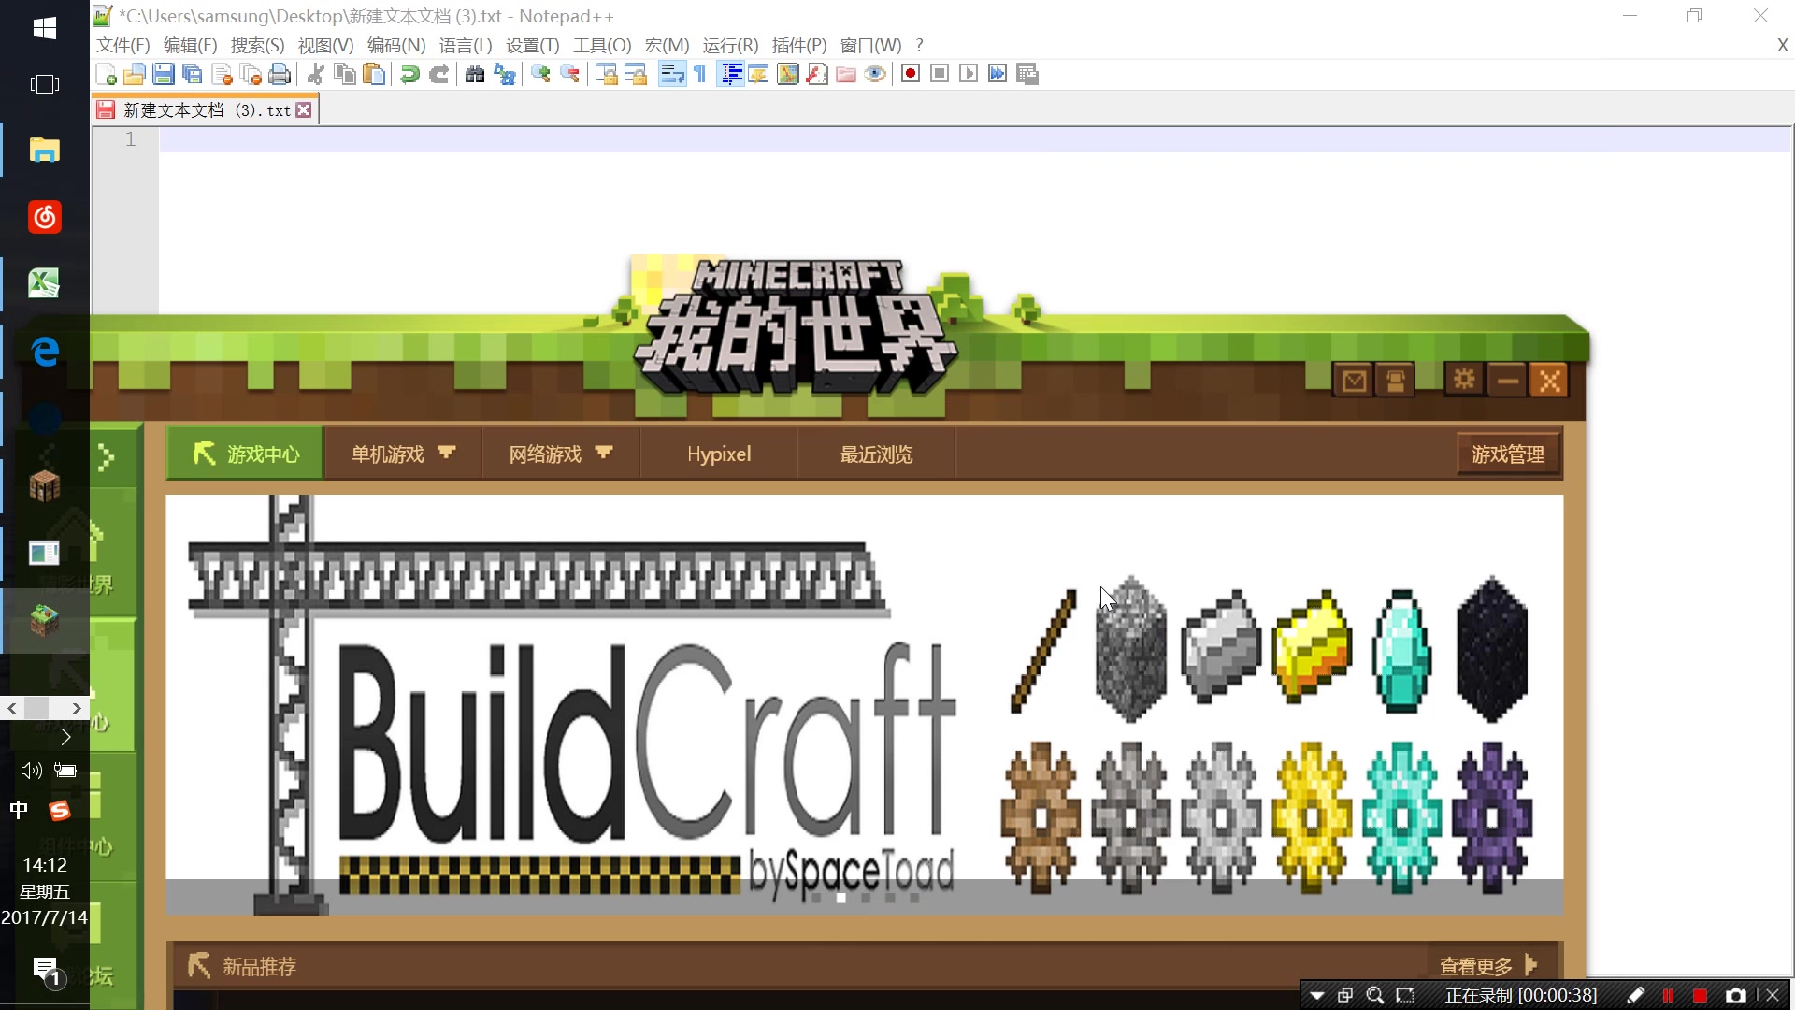This screenshot has height=1010, width=1795.
Task: Print the current document
Action: (x=280, y=74)
